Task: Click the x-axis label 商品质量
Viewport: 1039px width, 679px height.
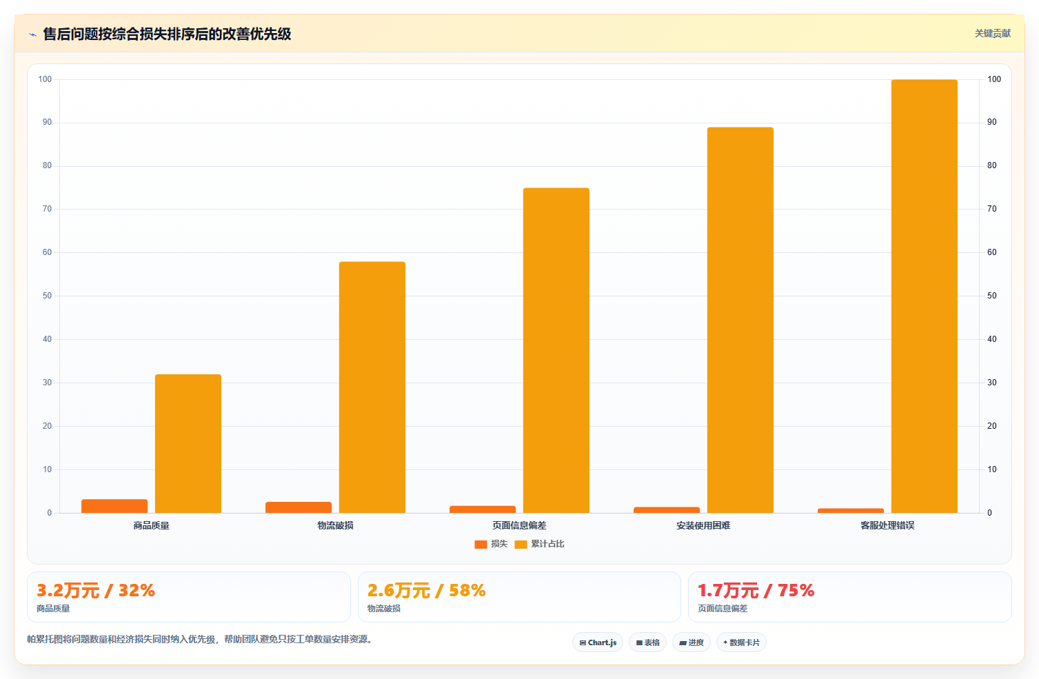Action: pos(152,525)
